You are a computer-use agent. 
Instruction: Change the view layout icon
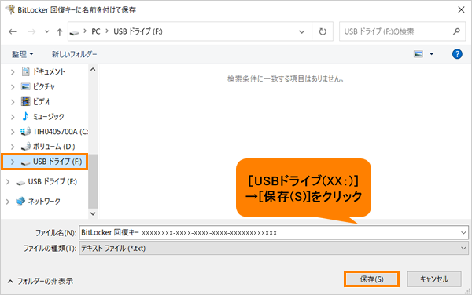[419, 54]
